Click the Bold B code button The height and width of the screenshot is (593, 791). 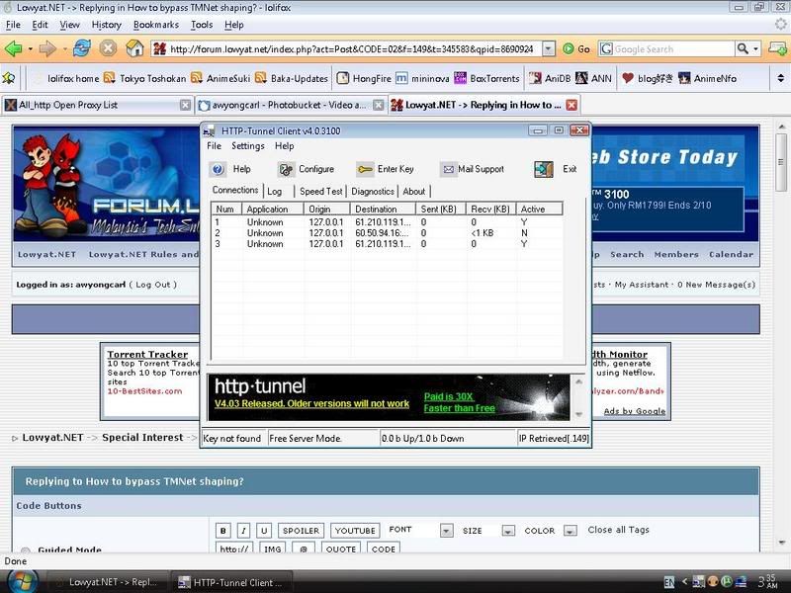(x=223, y=531)
